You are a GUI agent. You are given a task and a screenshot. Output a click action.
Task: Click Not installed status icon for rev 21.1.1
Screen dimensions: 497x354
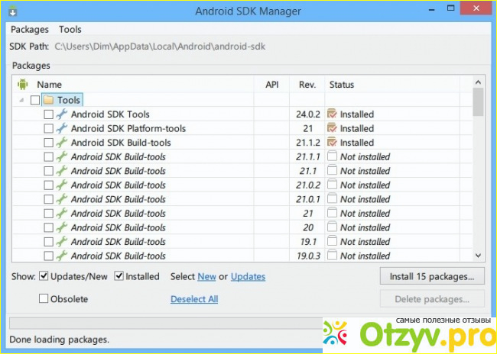coord(332,156)
